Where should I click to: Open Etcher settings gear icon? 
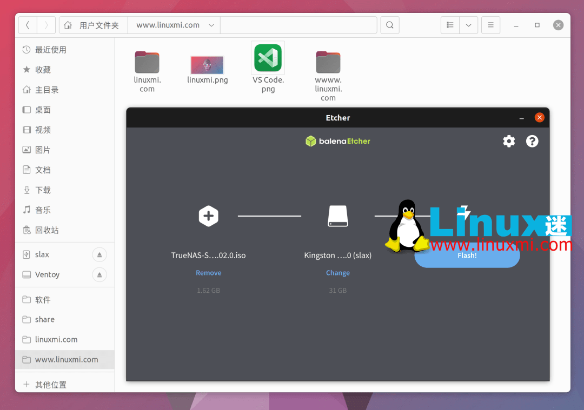pos(509,142)
